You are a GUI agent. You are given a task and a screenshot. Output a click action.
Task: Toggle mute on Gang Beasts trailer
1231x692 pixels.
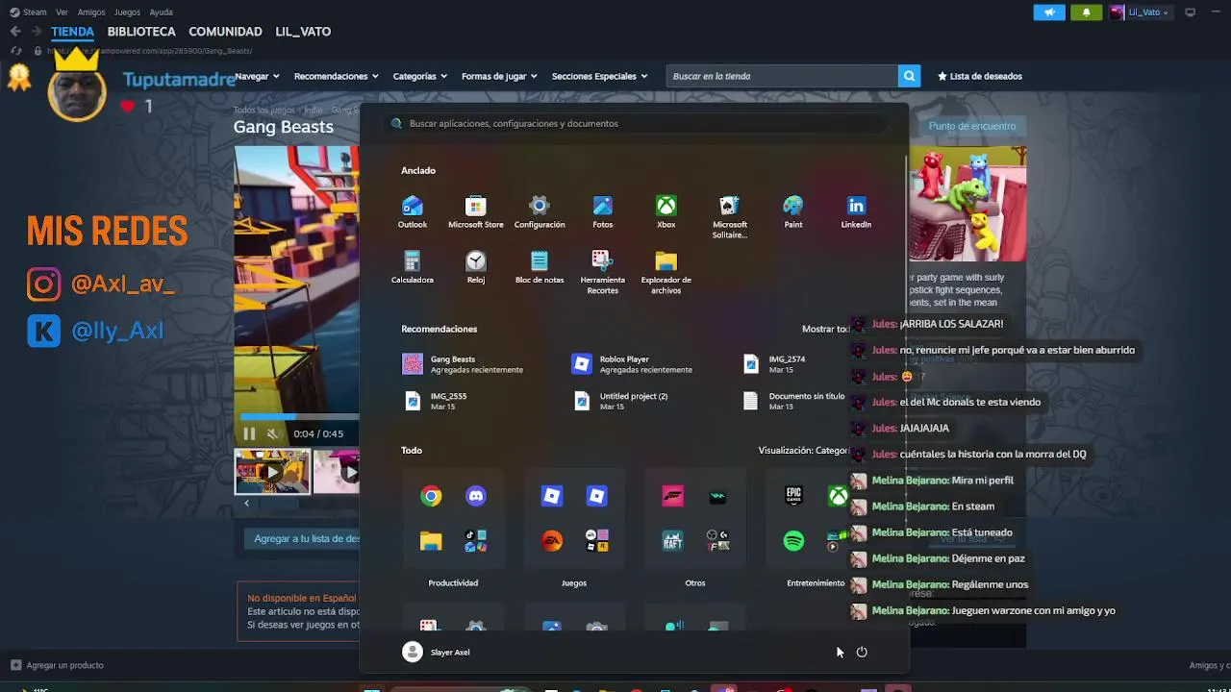point(272,433)
